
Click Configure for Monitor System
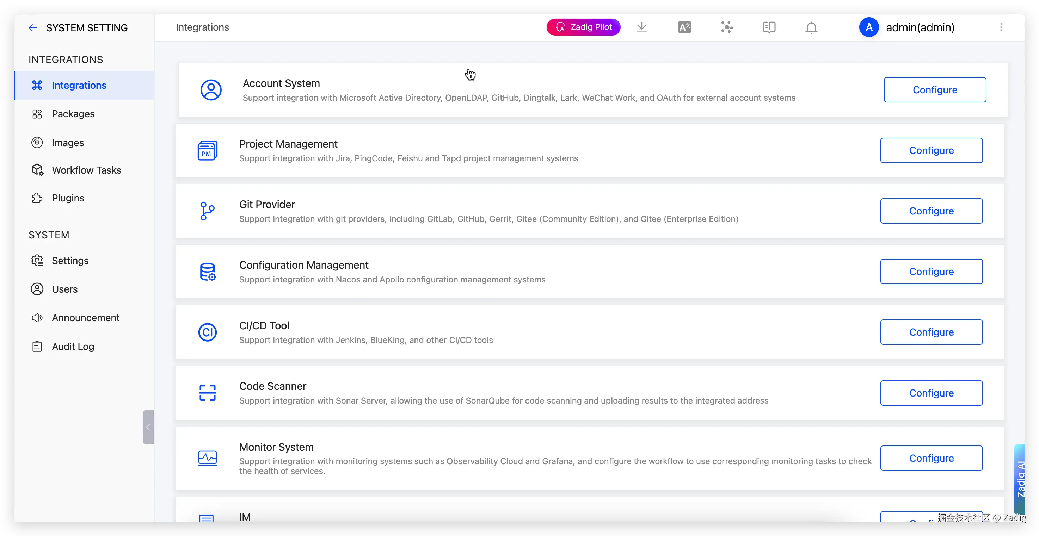(931, 458)
